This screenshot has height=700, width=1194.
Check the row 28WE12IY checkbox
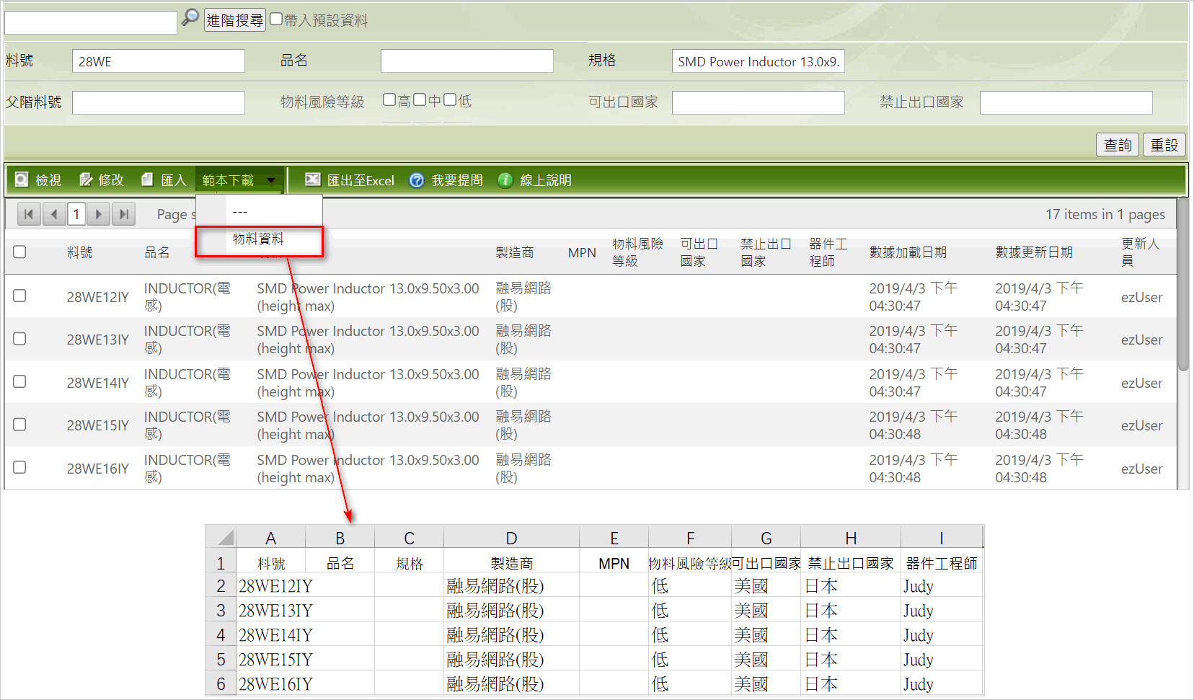tap(19, 296)
